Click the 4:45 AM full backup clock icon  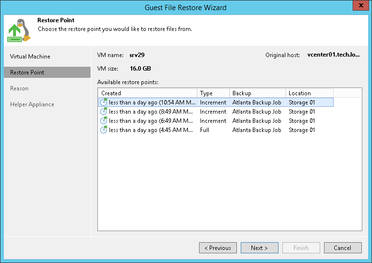pyautogui.click(x=104, y=130)
